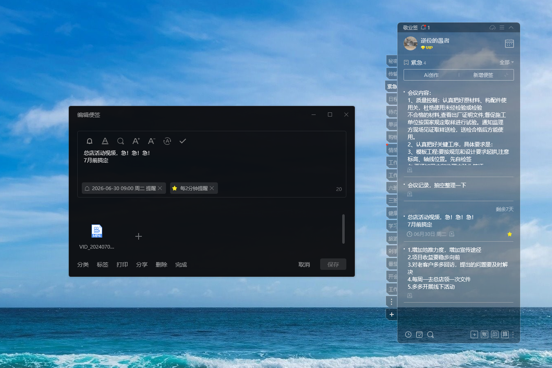Click the yellow VIP badge

pos(427,47)
